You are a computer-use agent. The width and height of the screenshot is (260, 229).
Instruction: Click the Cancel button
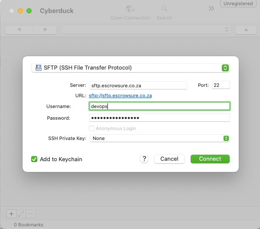pyautogui.click(x=169, y=159)
